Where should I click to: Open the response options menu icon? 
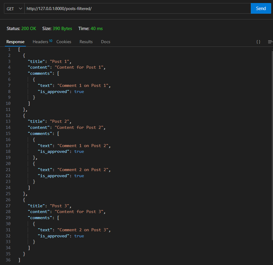[x=270, y=42]
